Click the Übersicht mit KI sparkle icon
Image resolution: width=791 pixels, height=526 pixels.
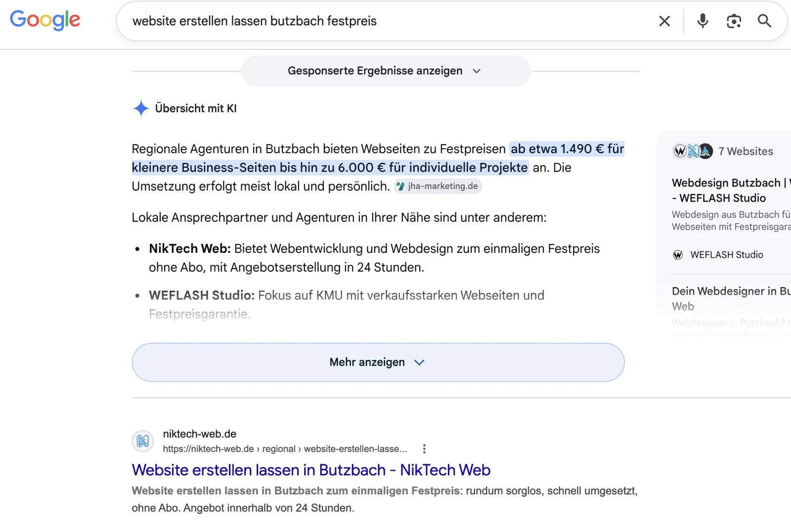click(x=141, y=108)
